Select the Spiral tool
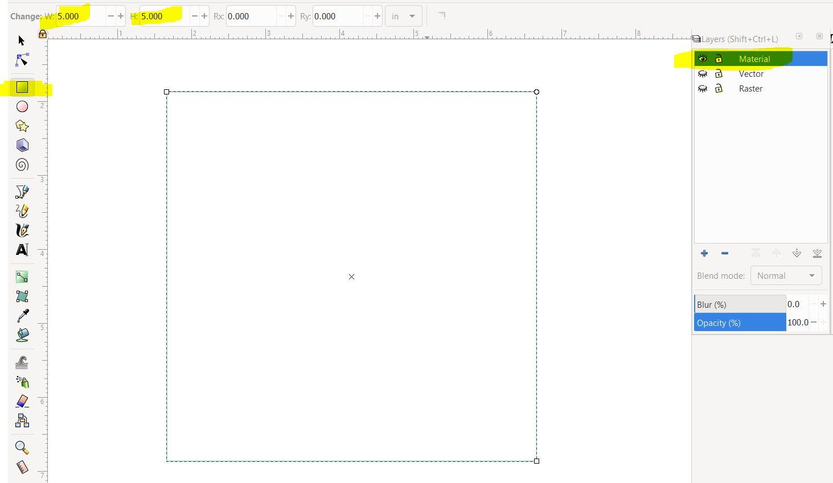833x483 pixels. (22, 164)
